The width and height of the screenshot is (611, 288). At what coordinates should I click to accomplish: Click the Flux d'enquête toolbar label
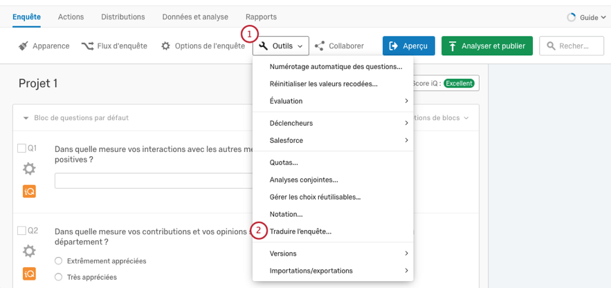122,46
